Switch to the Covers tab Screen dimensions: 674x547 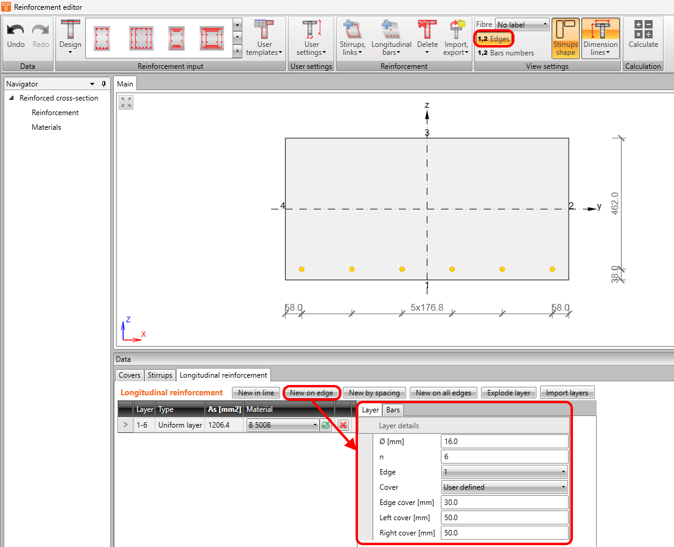(129, 375)
